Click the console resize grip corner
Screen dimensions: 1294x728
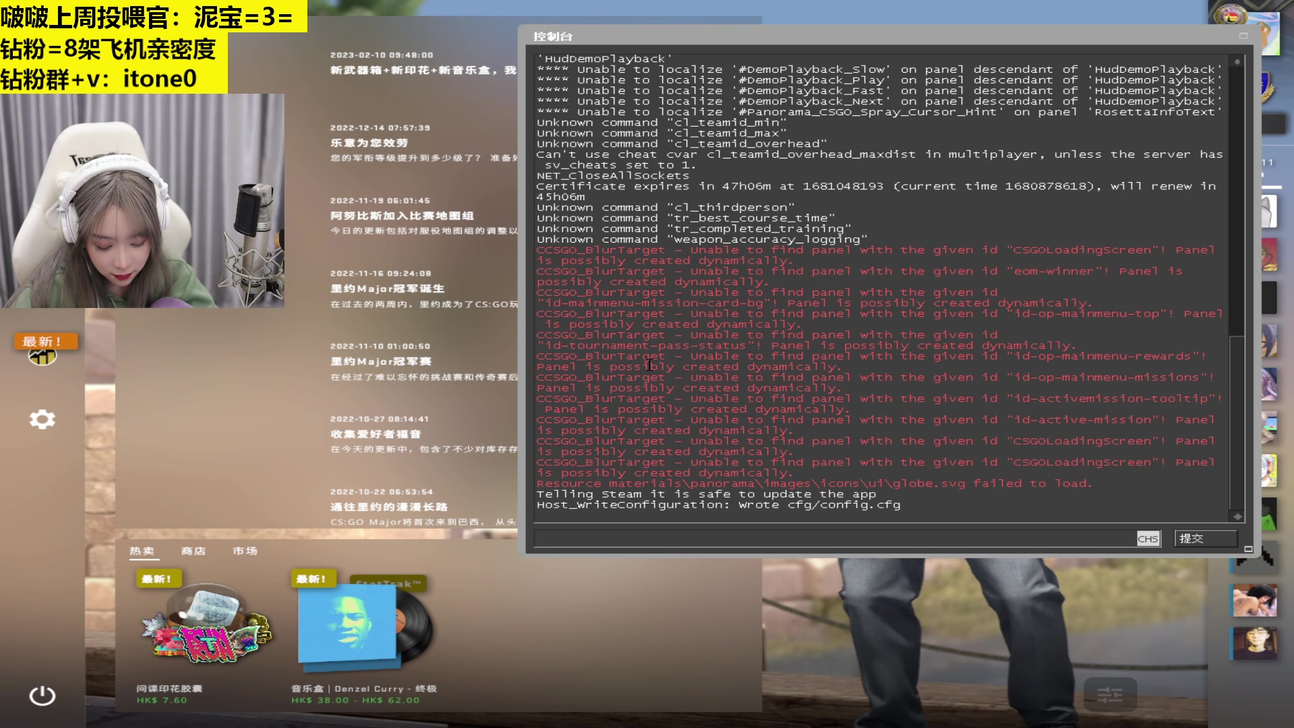coord(1247,549)
